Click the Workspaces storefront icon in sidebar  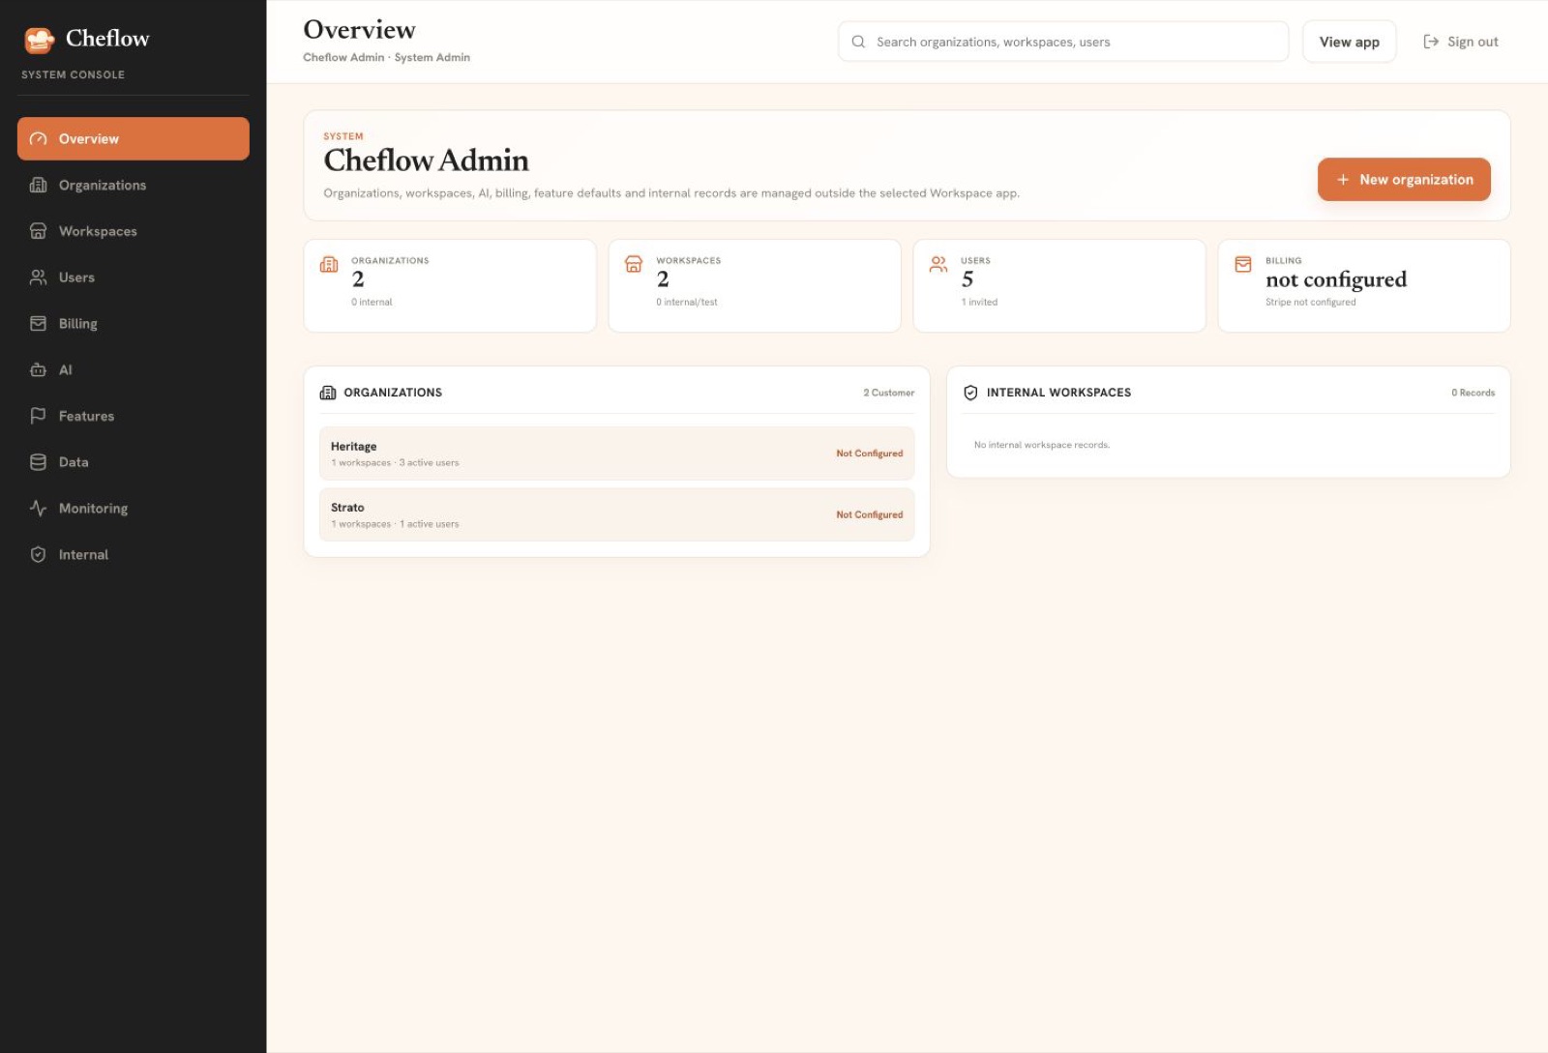pyautogui.click(x=38, y=231)
